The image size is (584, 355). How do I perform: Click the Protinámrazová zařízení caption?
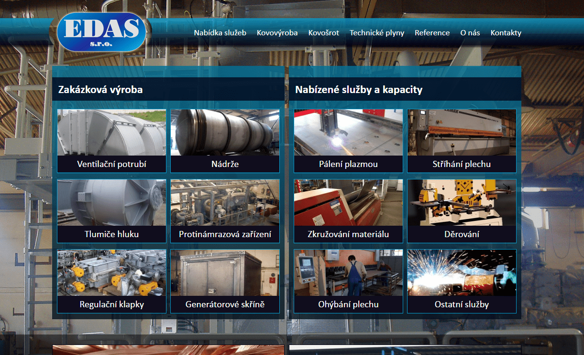click(x=225, y=234)
